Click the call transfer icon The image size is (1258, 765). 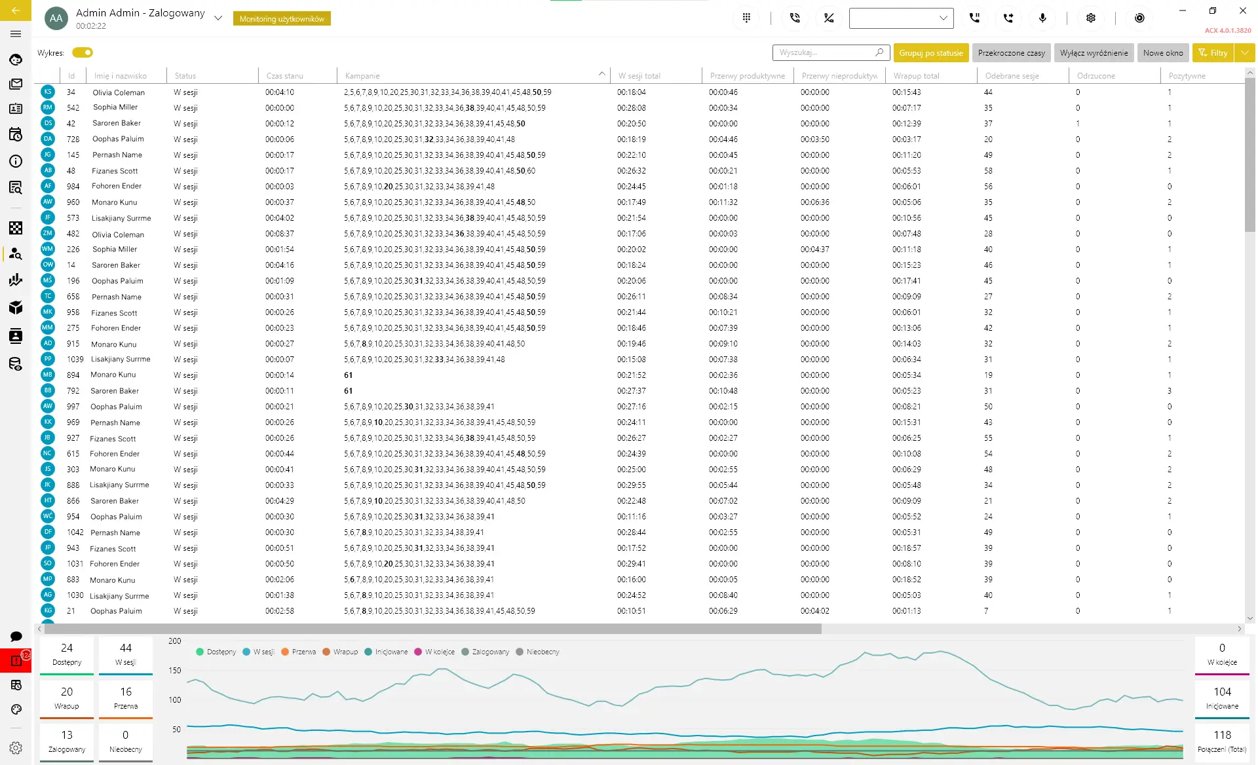pyautogui.click(x=1008, y=18)
